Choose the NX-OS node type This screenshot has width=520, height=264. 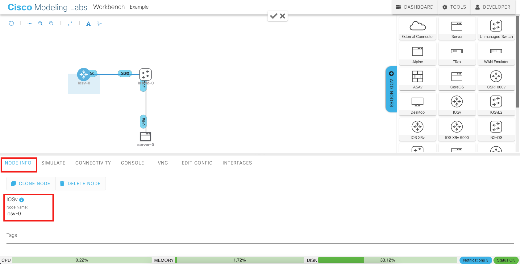[496, 129]
